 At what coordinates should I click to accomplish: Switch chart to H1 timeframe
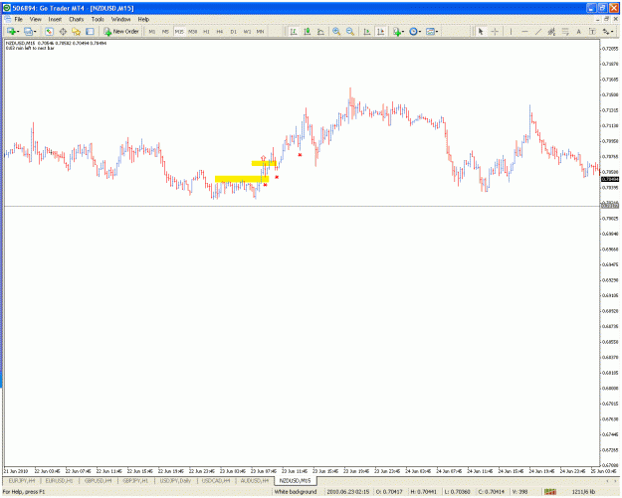206,31
